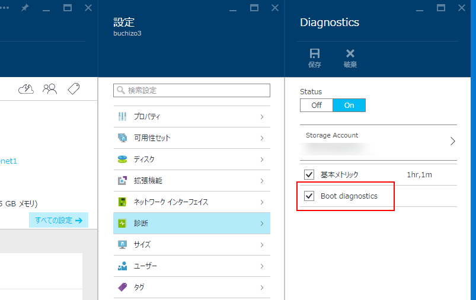This screenshot has height=300, width=476.
Task: Click the tag icon in toolbar
Action: pyautogui.click(x=74, y=89)
